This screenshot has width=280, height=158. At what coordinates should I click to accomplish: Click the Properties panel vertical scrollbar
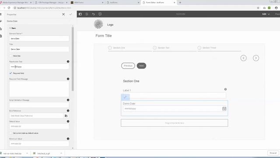tap(73, 59)
